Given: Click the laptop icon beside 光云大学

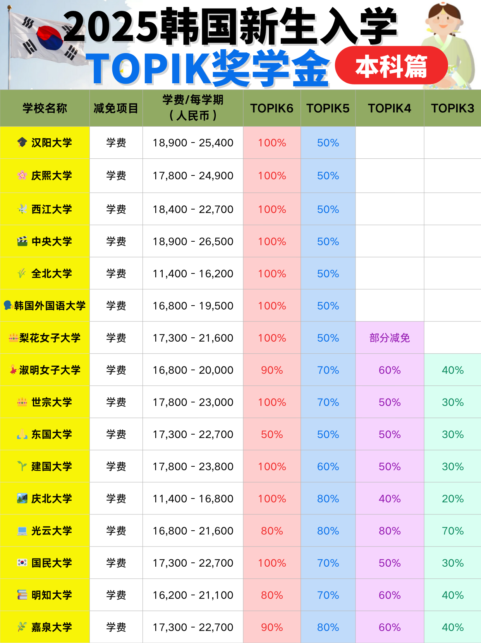Looking at the screenshot, I should (x=22, y=531).
